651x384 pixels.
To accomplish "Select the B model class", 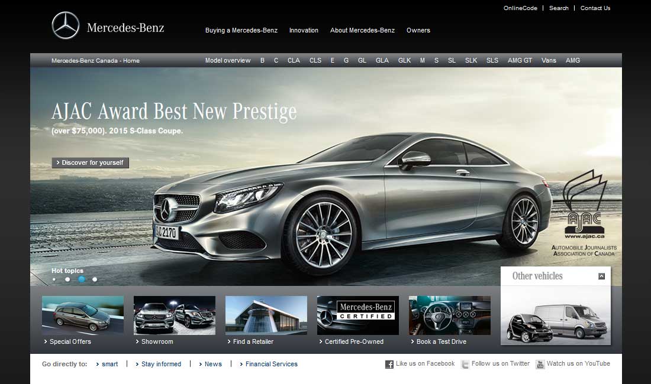I will click(262, 60).
